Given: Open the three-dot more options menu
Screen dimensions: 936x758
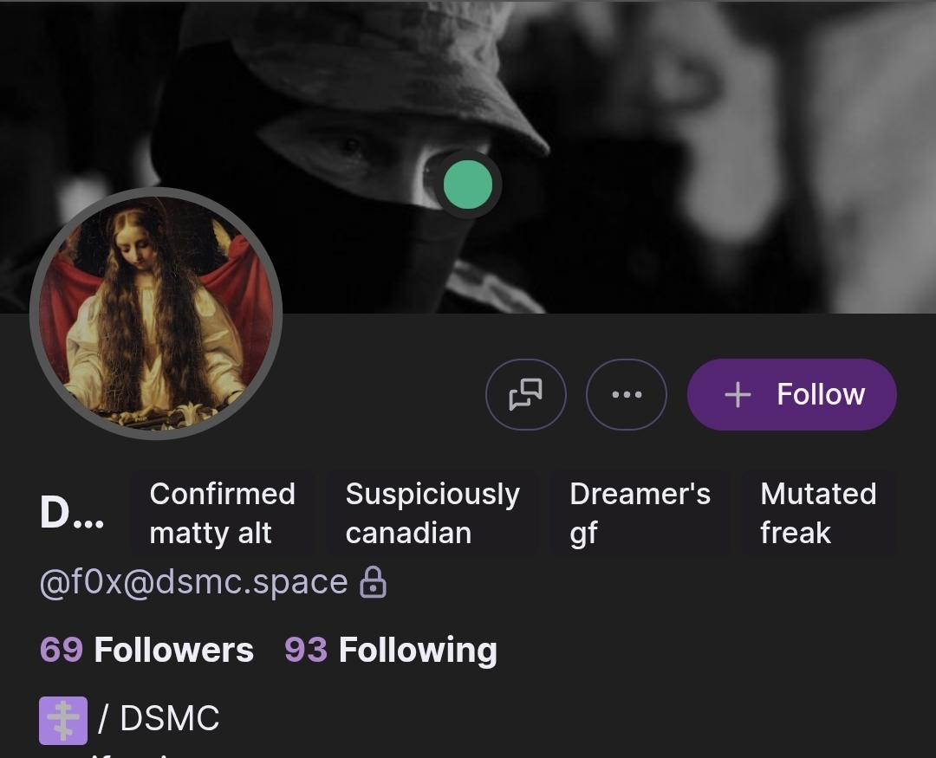Looking at the screenshot, I should [627, 395].
